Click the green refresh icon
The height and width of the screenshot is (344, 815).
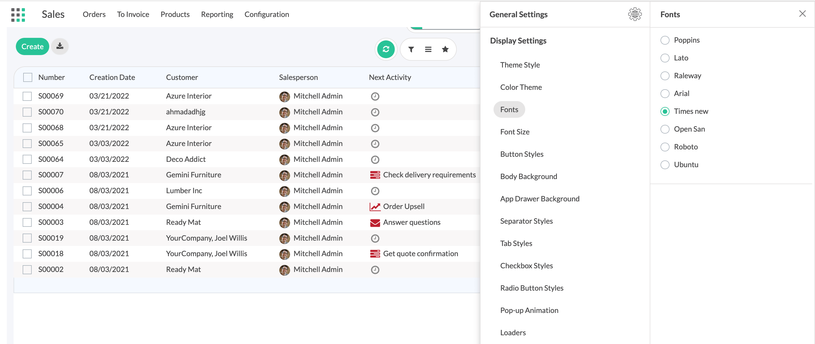(x=386, y=49)
